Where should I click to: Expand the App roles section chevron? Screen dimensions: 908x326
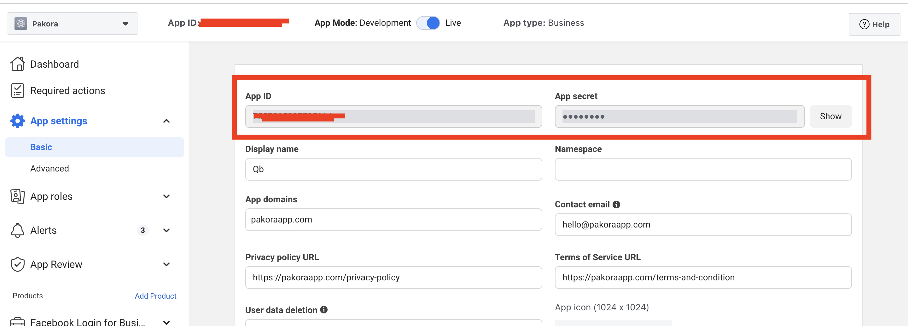coord(166,196)
